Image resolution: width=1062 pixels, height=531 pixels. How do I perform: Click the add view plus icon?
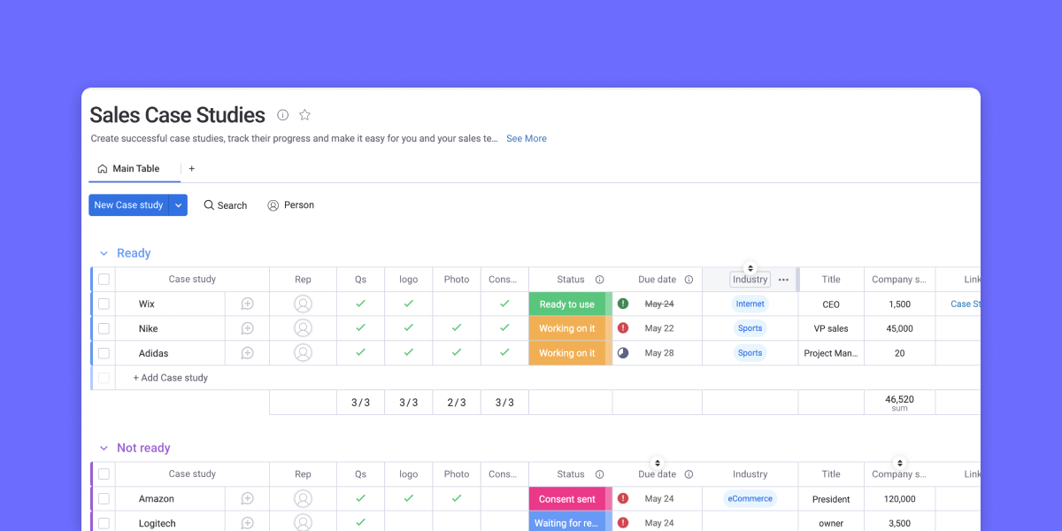[192, 169]
